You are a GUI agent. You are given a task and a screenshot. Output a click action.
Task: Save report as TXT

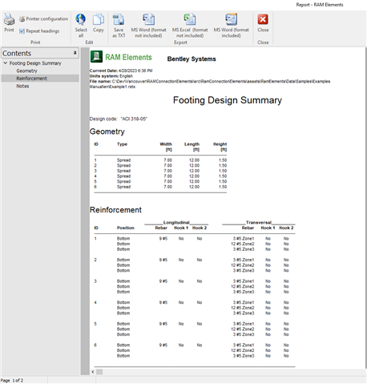[x=119, y=26]
